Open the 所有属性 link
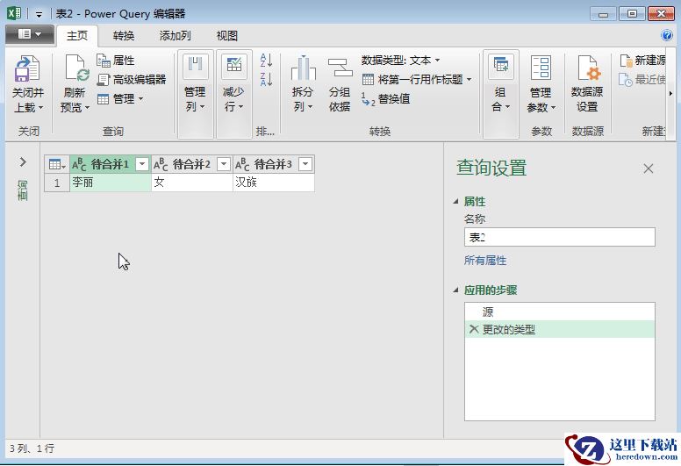This screenshot has width=681, height=466. pos(485,261)
